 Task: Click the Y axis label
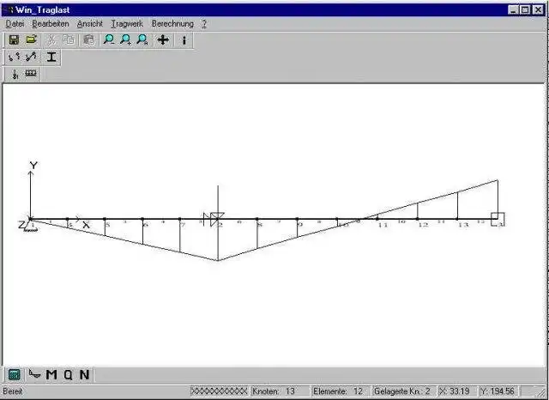point(33,166)
